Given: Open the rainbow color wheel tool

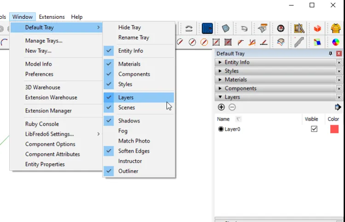Looking at the screenshot, I should click(x=335, y=42).
